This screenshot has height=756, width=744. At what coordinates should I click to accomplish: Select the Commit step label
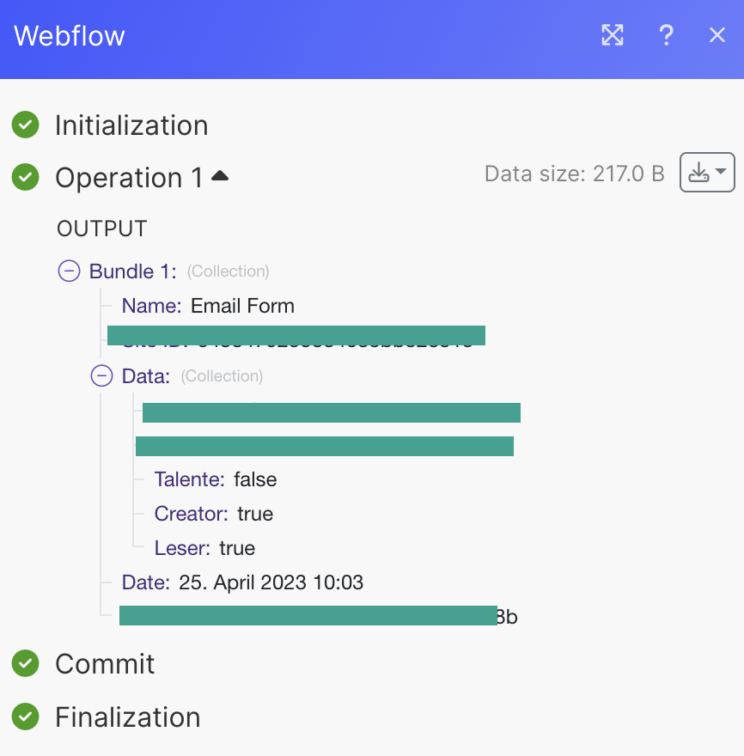(x=105, y=664)
